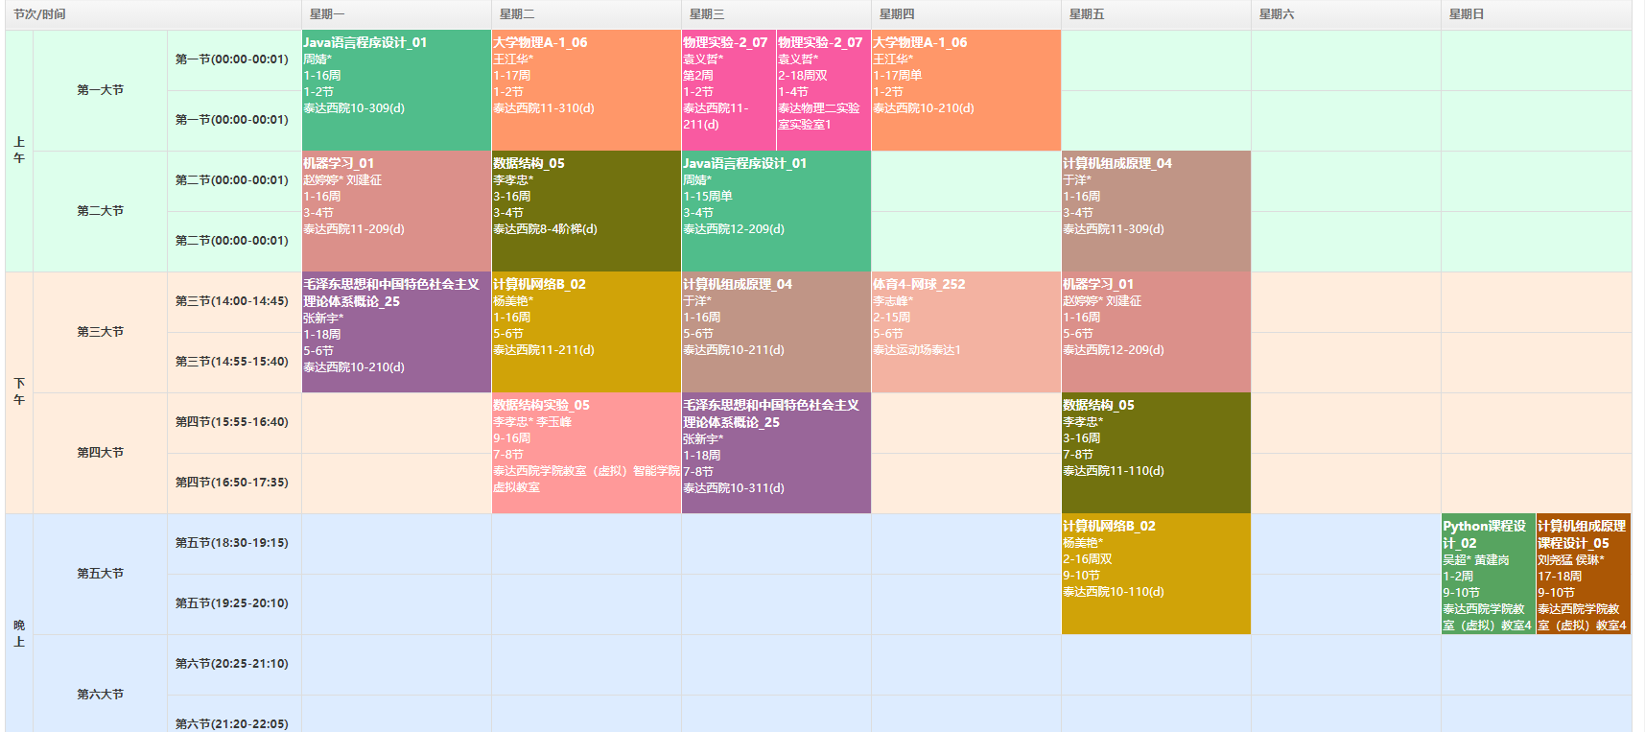Open Tuesday's 计算机网络B_02 course in room 11-211
Viewport: 1645px width, 732px height.
coord(586,332)
